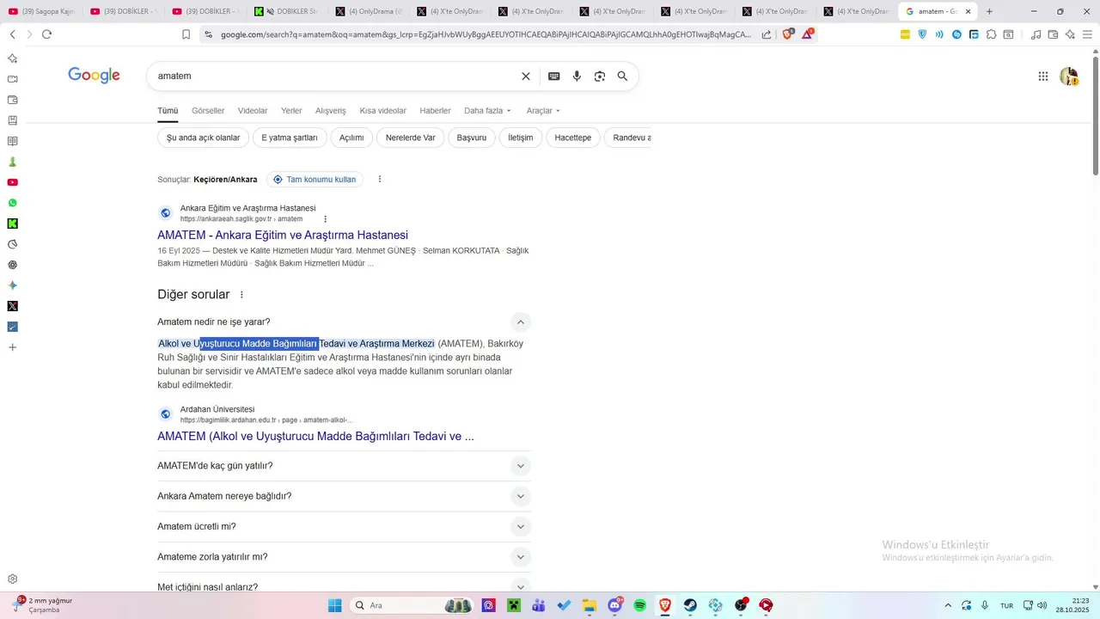This screenshot has width=1100, height=619.
Task: Open location options three-dot menu
Action: (379, 180)
